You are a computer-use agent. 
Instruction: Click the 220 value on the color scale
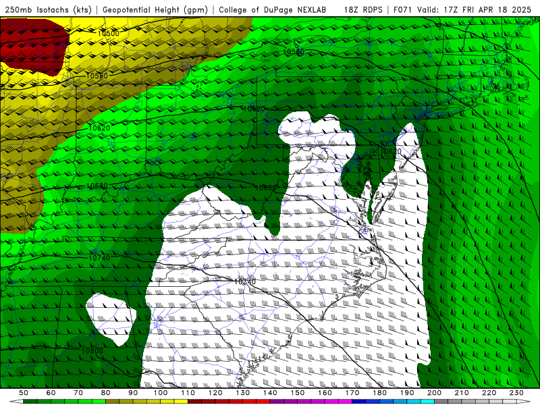pos(489,393)
